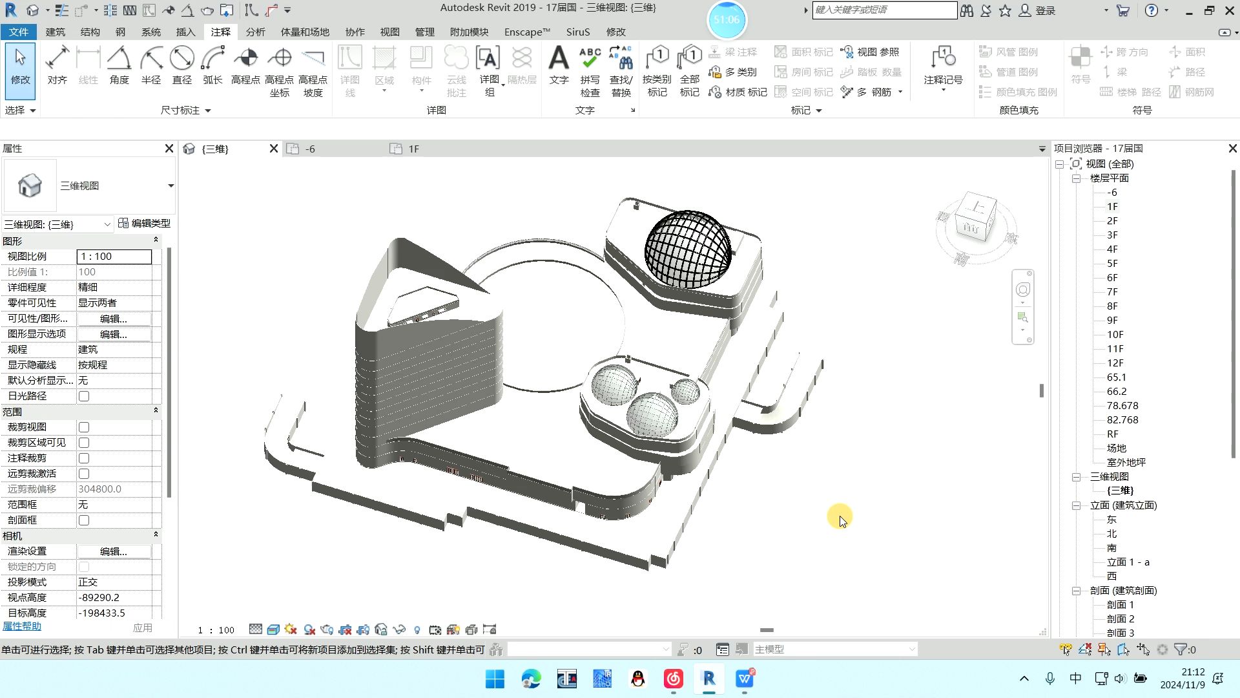Expand 立面(建筑立面) tree in project browser
Image resolution: width=1240 pixels, height=698 pixels.
point(1075,505)
